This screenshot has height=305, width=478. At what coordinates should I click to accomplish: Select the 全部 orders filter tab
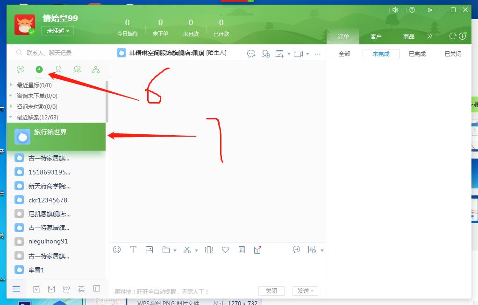344,54
